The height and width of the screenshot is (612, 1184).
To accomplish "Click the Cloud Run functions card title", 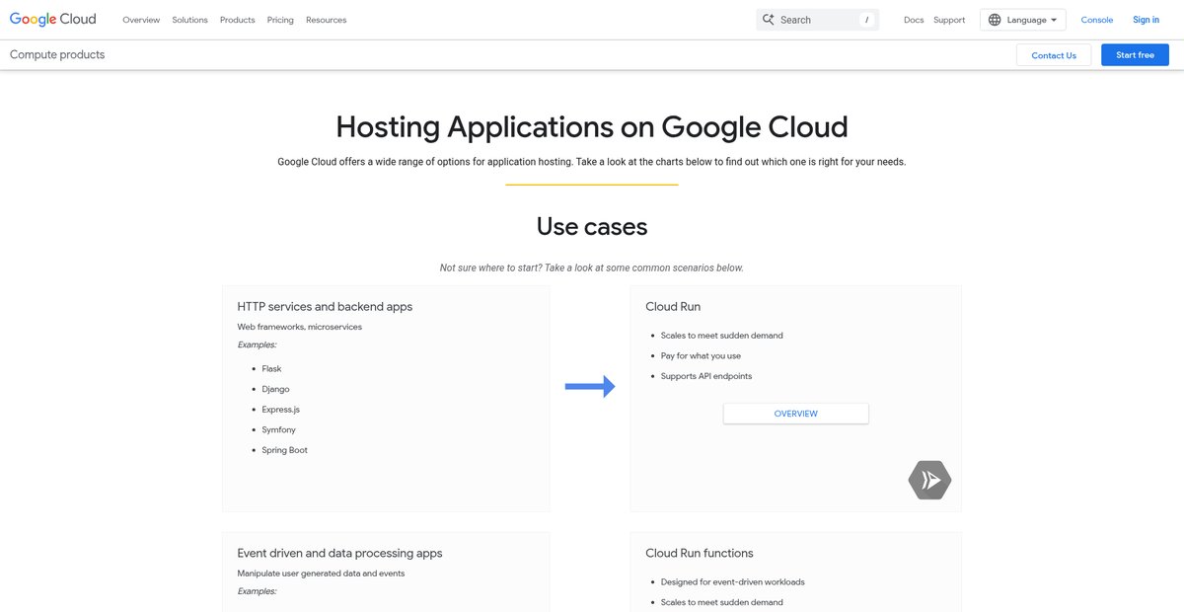I will (700, 554).
